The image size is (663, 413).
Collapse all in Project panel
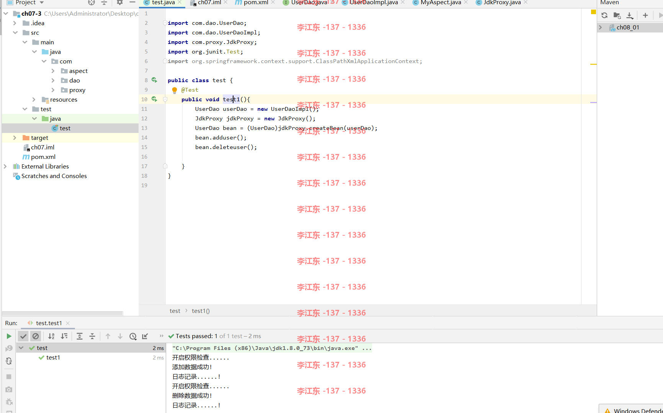pos(104,2)
